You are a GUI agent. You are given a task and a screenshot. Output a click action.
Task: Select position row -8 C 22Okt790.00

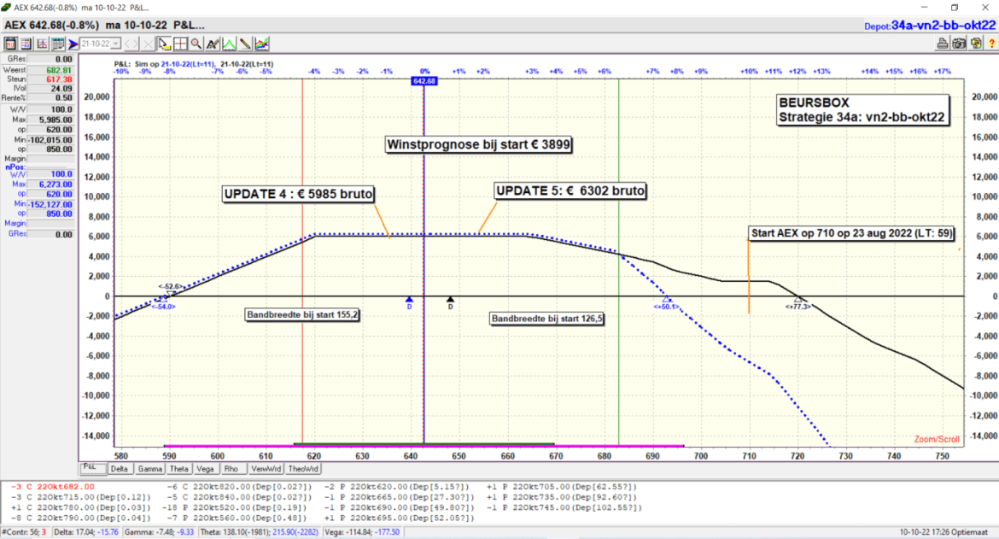[80, 518]
